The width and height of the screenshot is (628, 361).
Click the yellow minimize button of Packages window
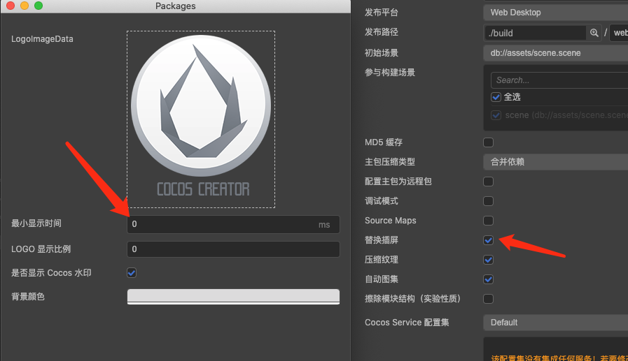click(x=25, y=6)
